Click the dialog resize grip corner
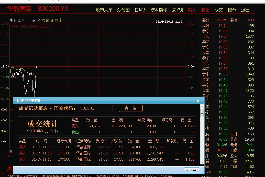Viewport: 265px width, 177px height. tap(203, 172)
